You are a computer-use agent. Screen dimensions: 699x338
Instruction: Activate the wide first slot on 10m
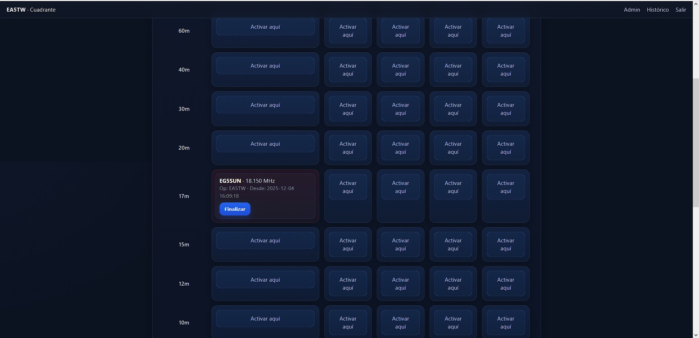(x=265, y=319)
